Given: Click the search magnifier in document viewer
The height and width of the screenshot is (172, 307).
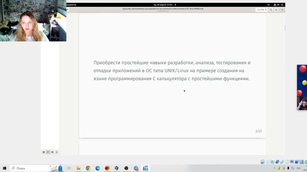Looking at the screenshot, I should (x=271, y=10).
